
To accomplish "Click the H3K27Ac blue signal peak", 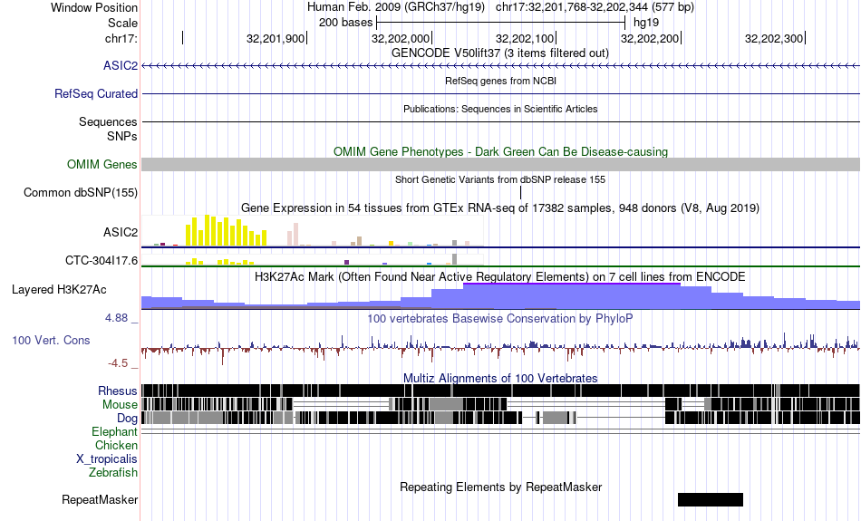I will pyautogui.click(x=571, y=295).
